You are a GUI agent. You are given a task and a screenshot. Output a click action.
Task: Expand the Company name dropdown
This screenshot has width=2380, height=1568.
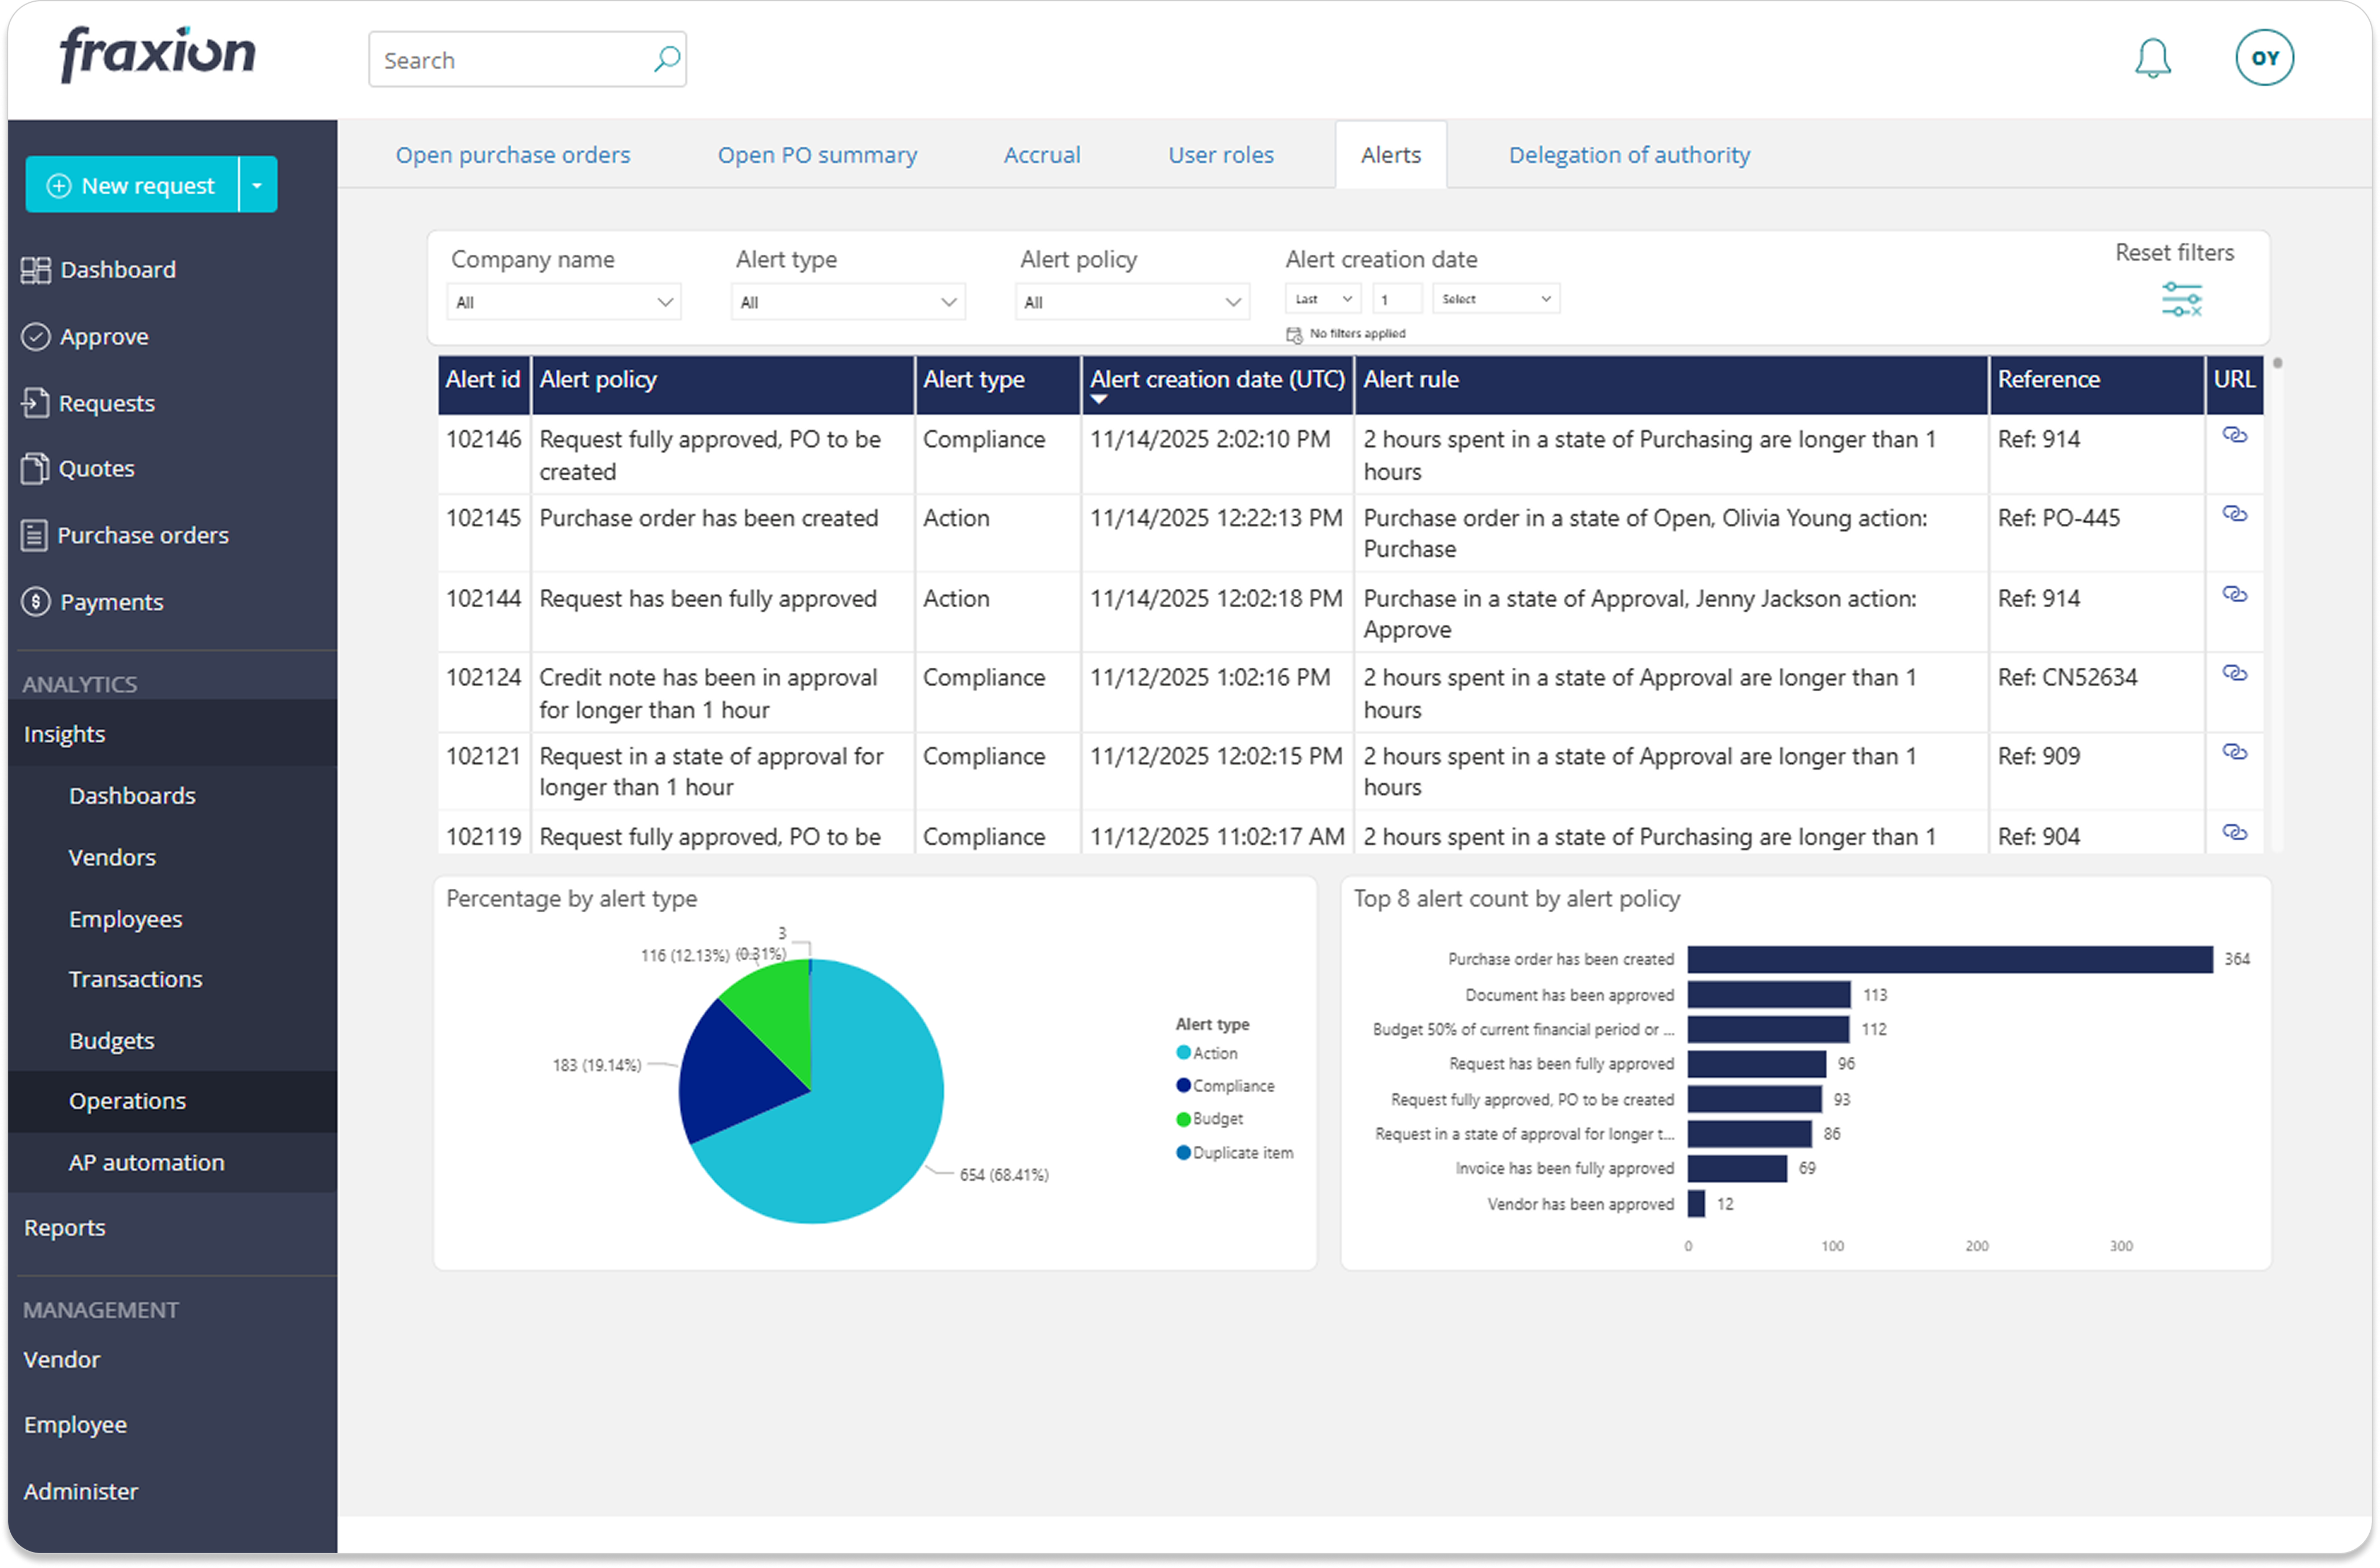(563, 302)
